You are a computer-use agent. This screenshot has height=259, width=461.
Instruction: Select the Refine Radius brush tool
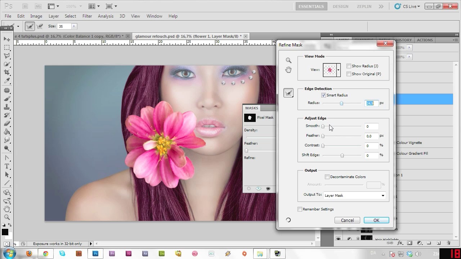pyautogui.click(x=288, y=93)
